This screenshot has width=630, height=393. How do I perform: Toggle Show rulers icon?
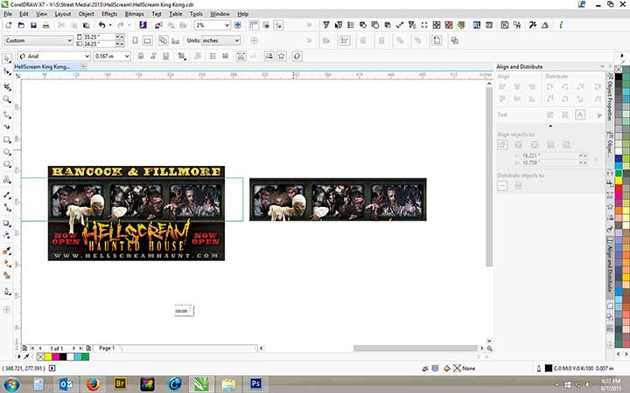tap(254, 25)
